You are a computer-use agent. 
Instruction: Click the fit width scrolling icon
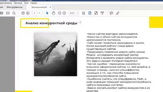click(84, 13)
